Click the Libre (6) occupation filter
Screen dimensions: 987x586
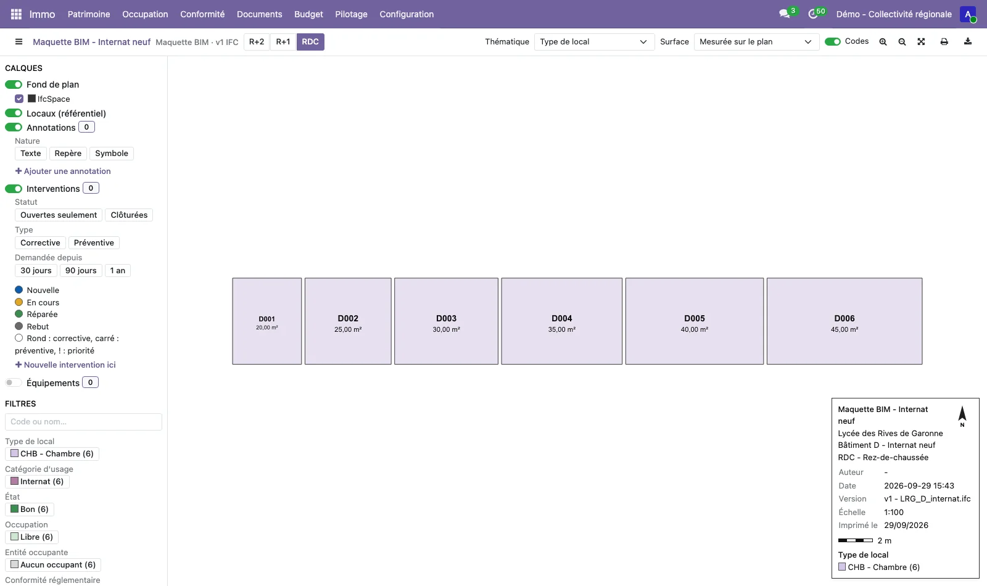tap(32, 537)
